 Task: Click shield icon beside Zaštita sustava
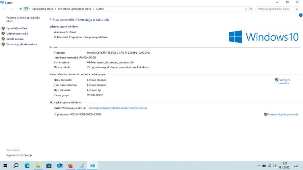click(x=3, y=39)
